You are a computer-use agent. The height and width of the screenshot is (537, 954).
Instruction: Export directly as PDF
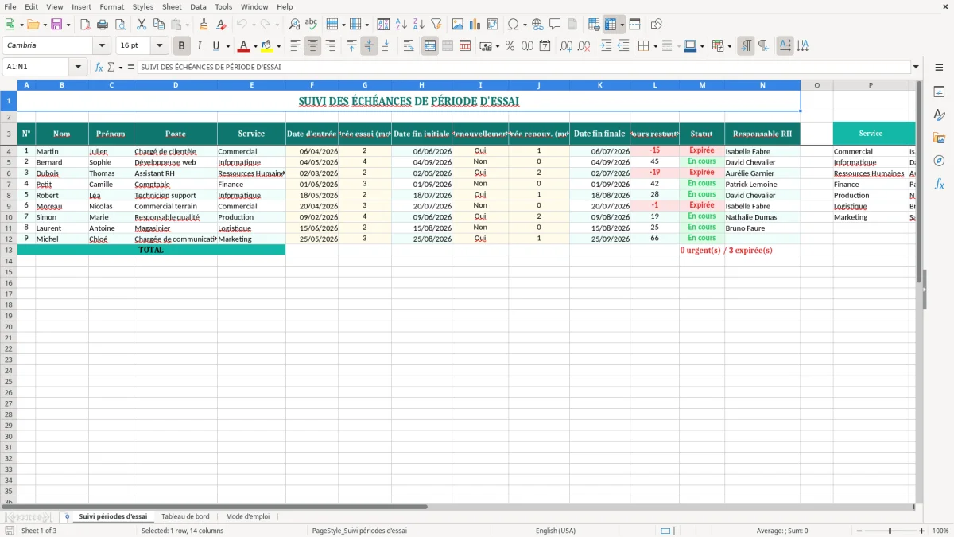(85, 25)
